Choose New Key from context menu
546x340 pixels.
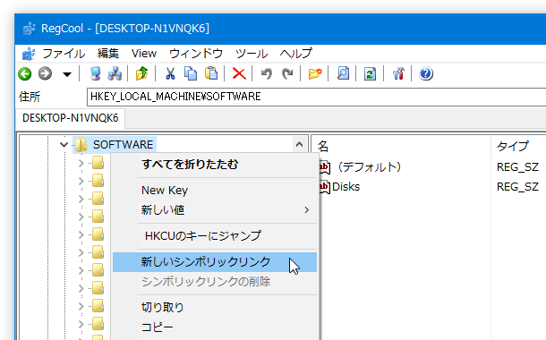click(215, 191)
